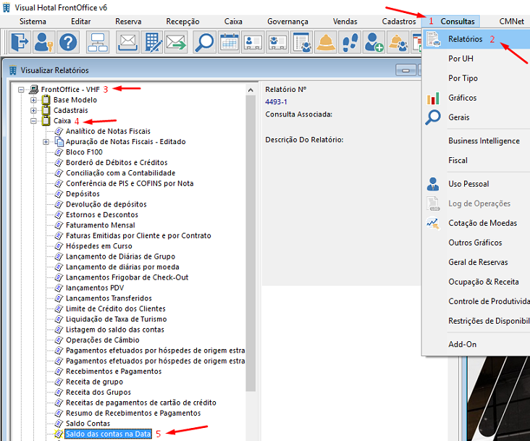The width and height of the screenshot is (530, 441).
Task: Select Faturamento Mensal report
Action: point(101,225)
